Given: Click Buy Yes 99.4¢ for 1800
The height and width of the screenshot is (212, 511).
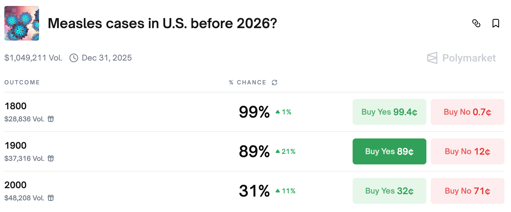Looking at the screenshot, I should coord(389,112).
